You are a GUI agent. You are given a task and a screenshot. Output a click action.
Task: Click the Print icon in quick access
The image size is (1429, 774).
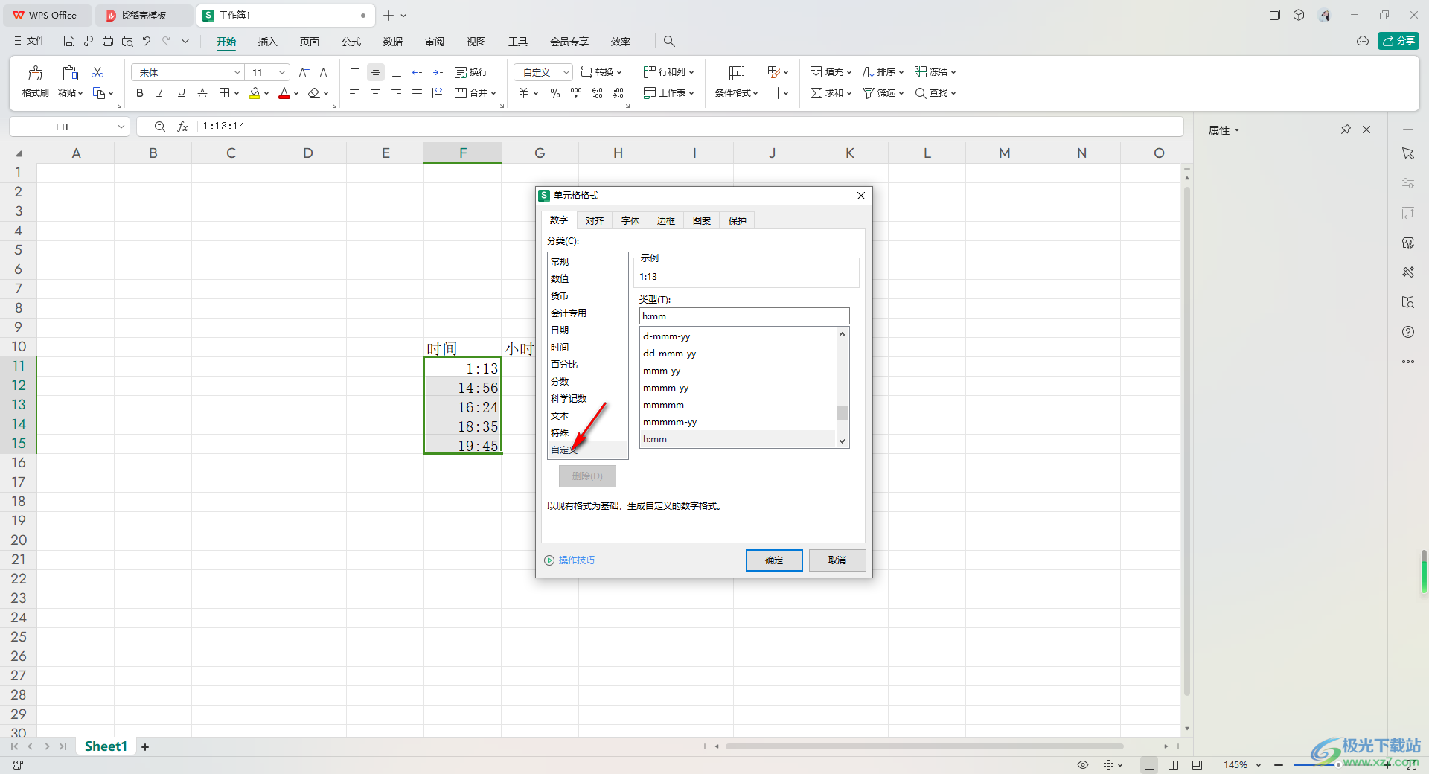point(108,41)
